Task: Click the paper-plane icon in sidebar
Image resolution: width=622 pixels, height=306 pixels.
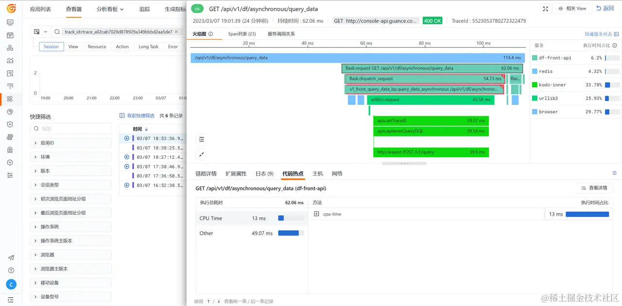Action: coord(11,258)
